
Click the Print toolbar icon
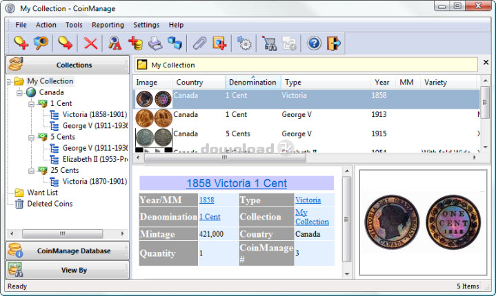[x=155, y=43]
